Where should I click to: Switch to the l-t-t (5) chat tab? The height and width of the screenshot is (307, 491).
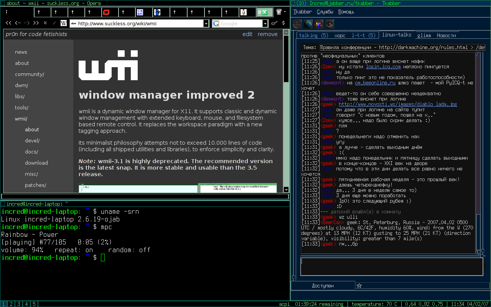tap(364, 35)
